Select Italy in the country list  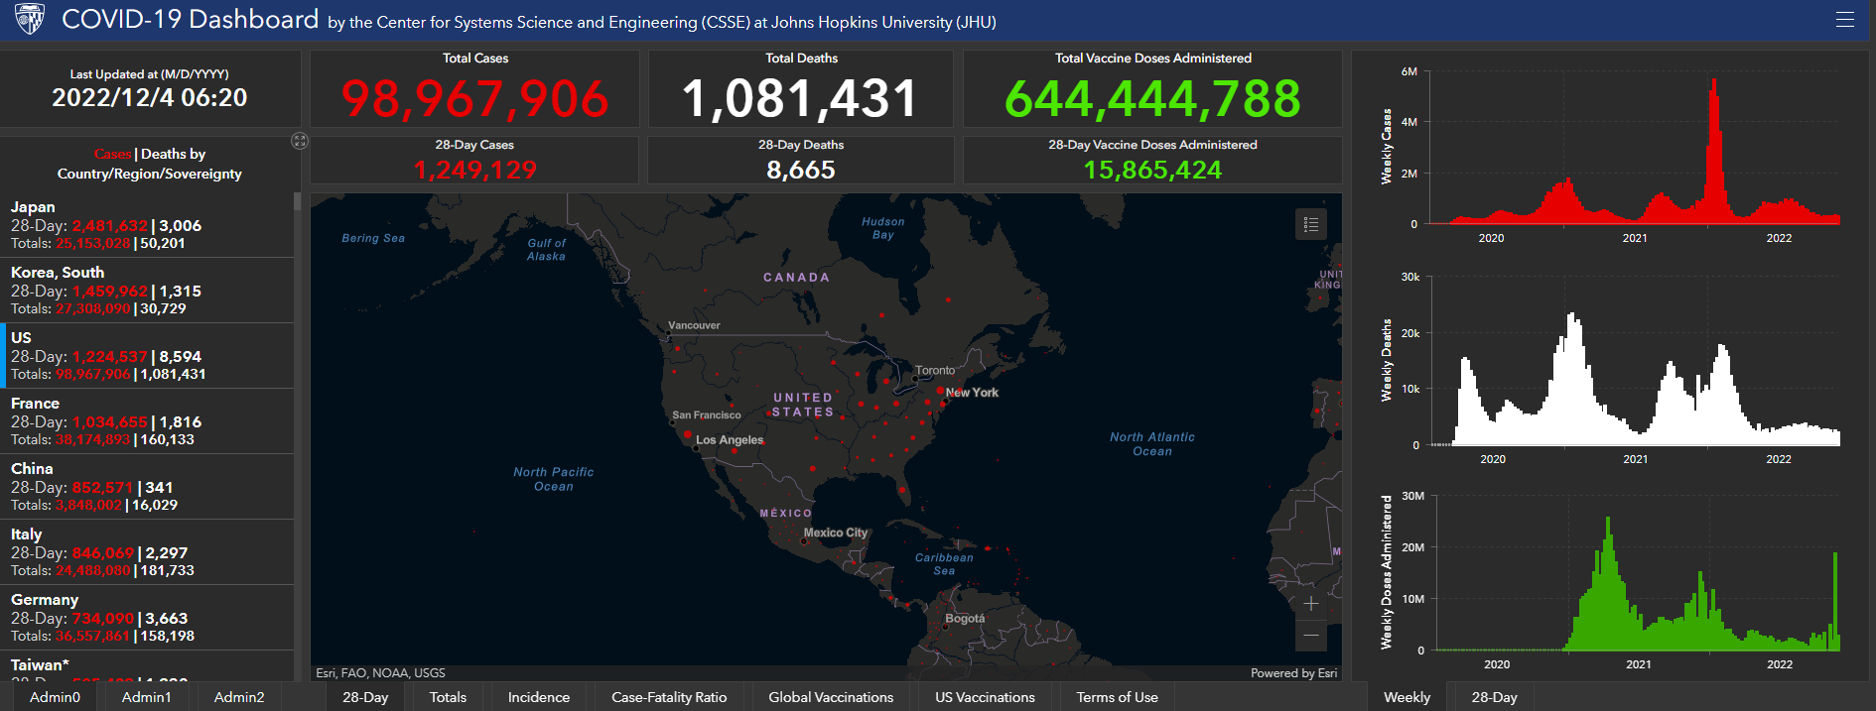[147, 552]
